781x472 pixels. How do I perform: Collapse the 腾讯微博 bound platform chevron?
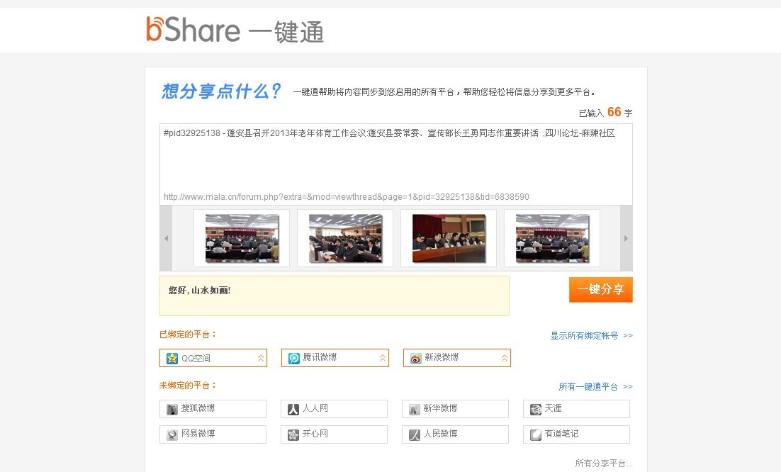[383, 358]
